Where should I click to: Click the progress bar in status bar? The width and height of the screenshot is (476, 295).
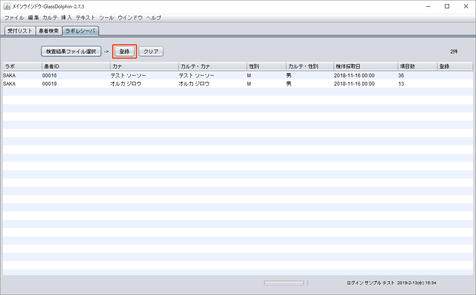[284, 283]
